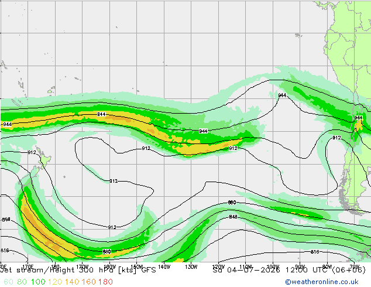Click the 880 contour label near 110W
Viewport: 371px width, 287px height.
coord(232,203)
